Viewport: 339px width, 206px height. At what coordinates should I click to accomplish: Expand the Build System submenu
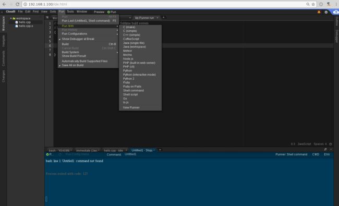click(x=88, y=52)
